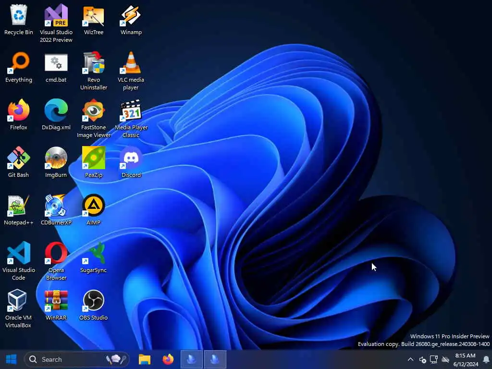The image size is (492, 369).
Task: Click the taskbar Search box
Action: click(x=76, y=359)
